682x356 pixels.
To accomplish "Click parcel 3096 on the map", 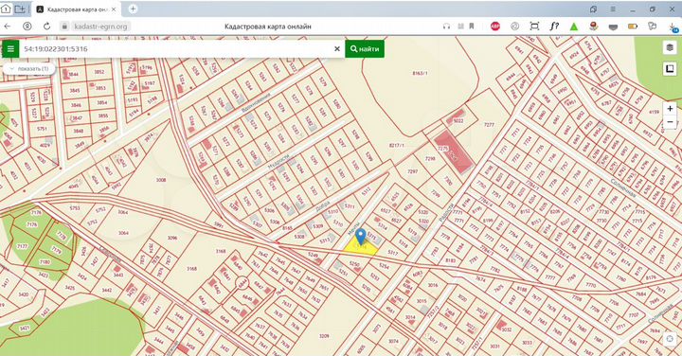I will (x=172, y=238).
